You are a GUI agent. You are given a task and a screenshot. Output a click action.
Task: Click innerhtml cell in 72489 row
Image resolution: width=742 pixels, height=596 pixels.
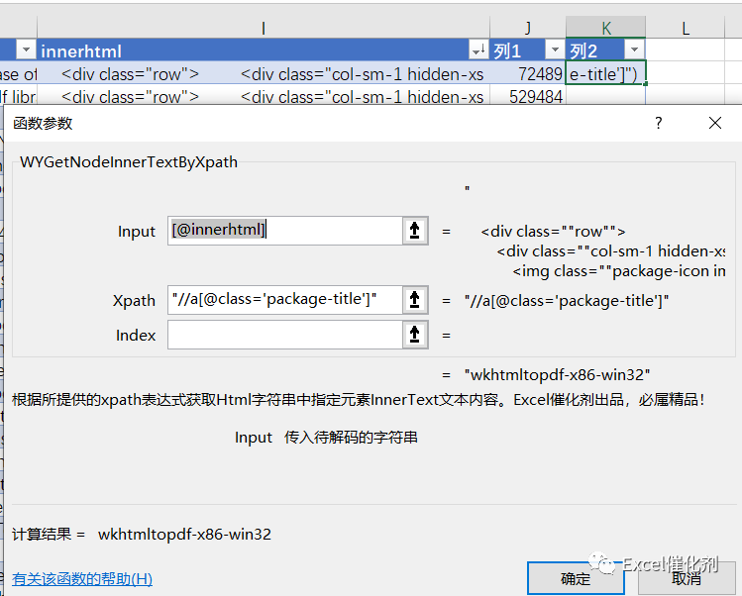(264, 74)
